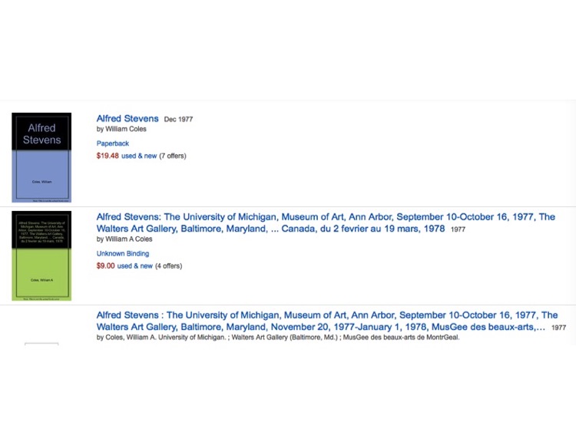Click the Coles, William A. University of Michigan byline
Image resolution: width=576 pixels, height=445 pixels.
278,337
